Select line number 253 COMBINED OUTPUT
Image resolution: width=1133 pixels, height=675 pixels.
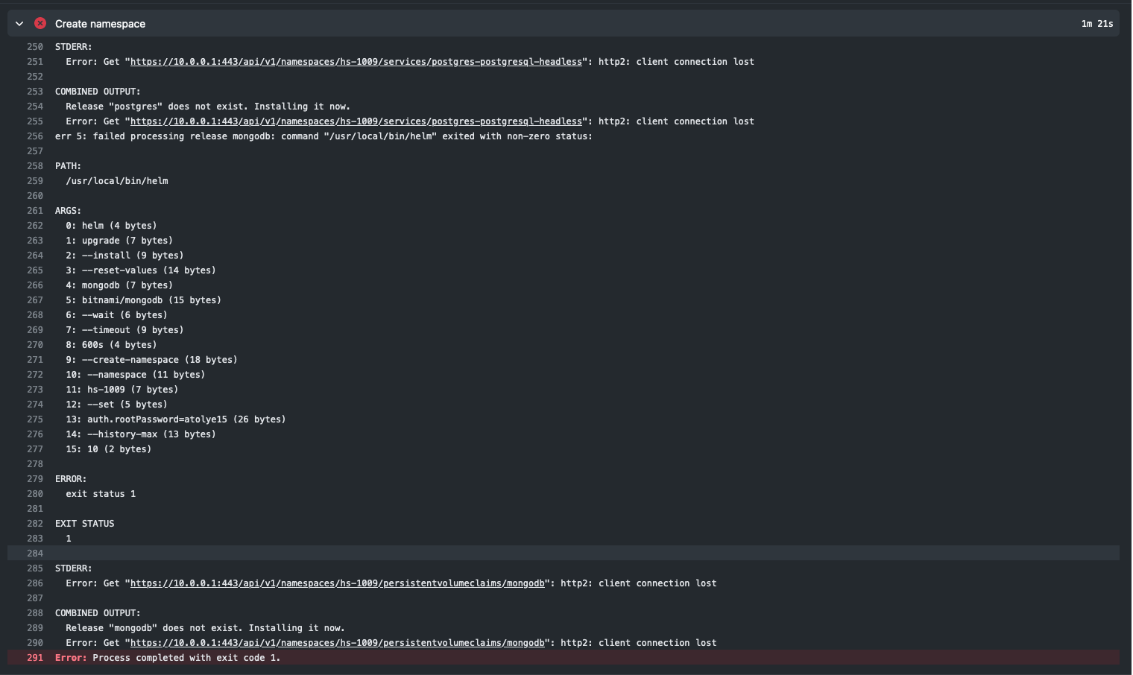tap(35, 92)
